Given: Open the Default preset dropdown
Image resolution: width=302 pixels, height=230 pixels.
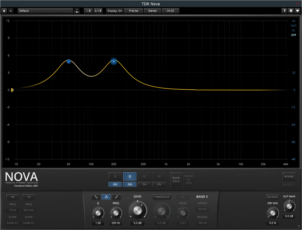Looking at the screenshot, I should coord(45,11).
